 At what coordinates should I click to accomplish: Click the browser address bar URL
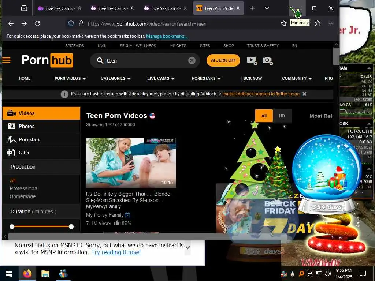tap(147, 24)
